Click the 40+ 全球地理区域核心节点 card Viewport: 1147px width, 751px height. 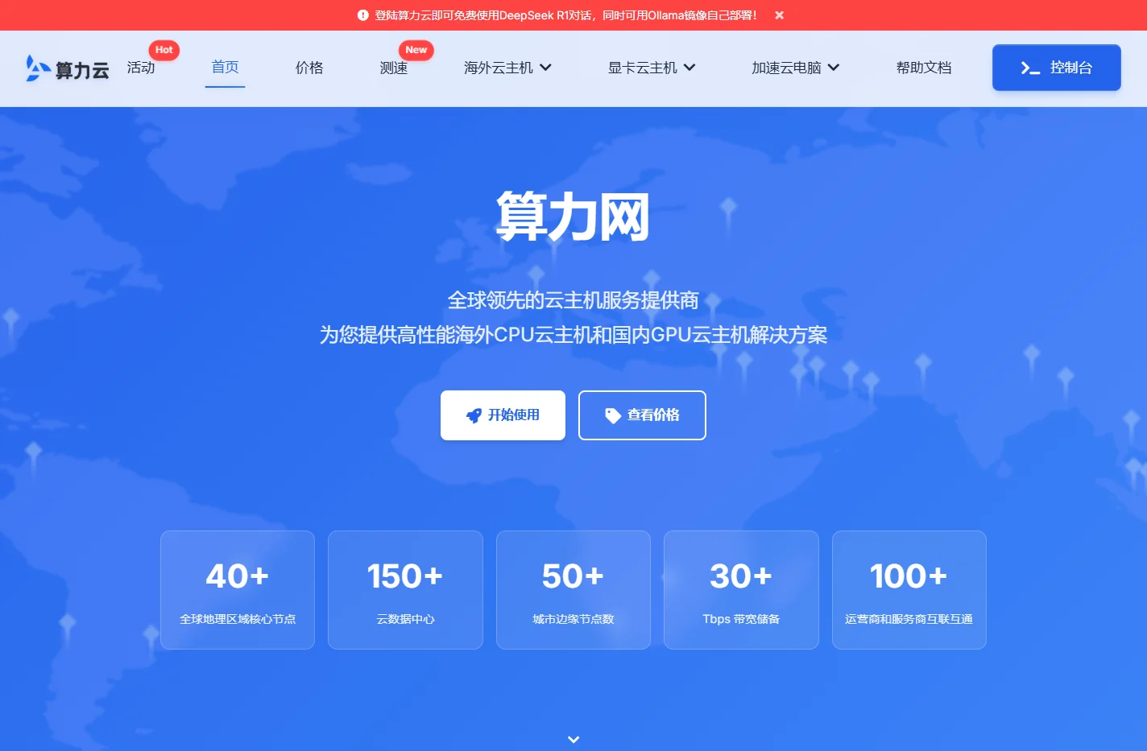point(238,590)
